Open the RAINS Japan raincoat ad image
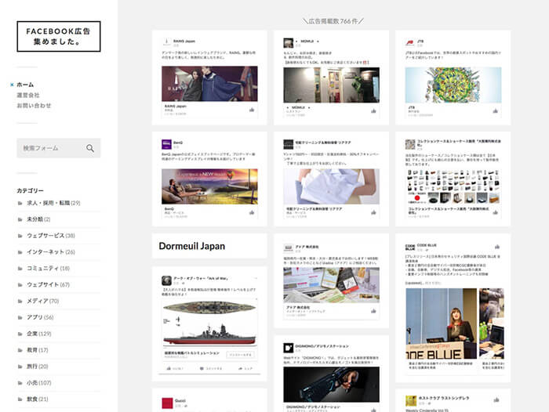The image size is (549, 412). coord(209,84)
